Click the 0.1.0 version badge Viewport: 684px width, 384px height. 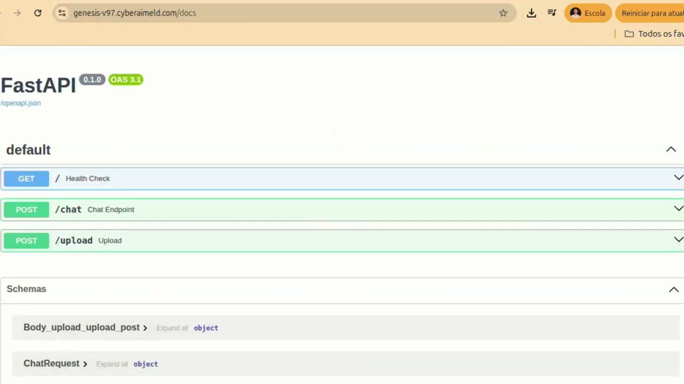(92, 79)
